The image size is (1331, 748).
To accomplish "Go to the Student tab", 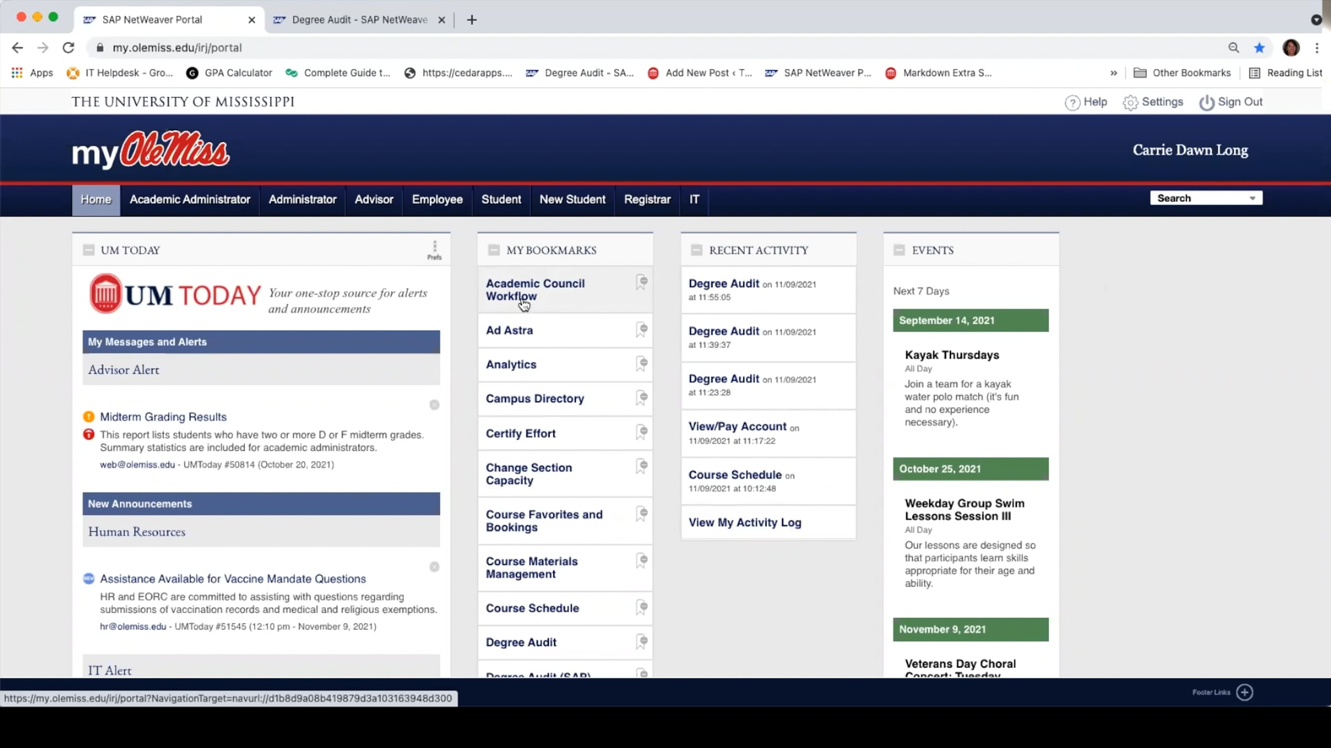I will pos(501,199).
